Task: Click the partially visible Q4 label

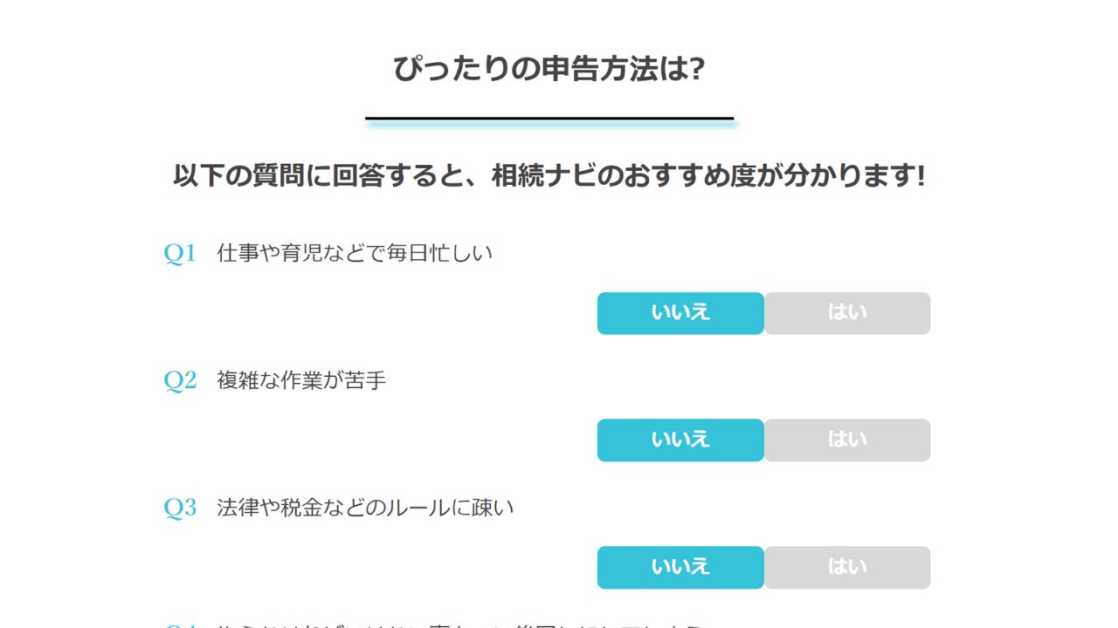Action: (180, 625)
